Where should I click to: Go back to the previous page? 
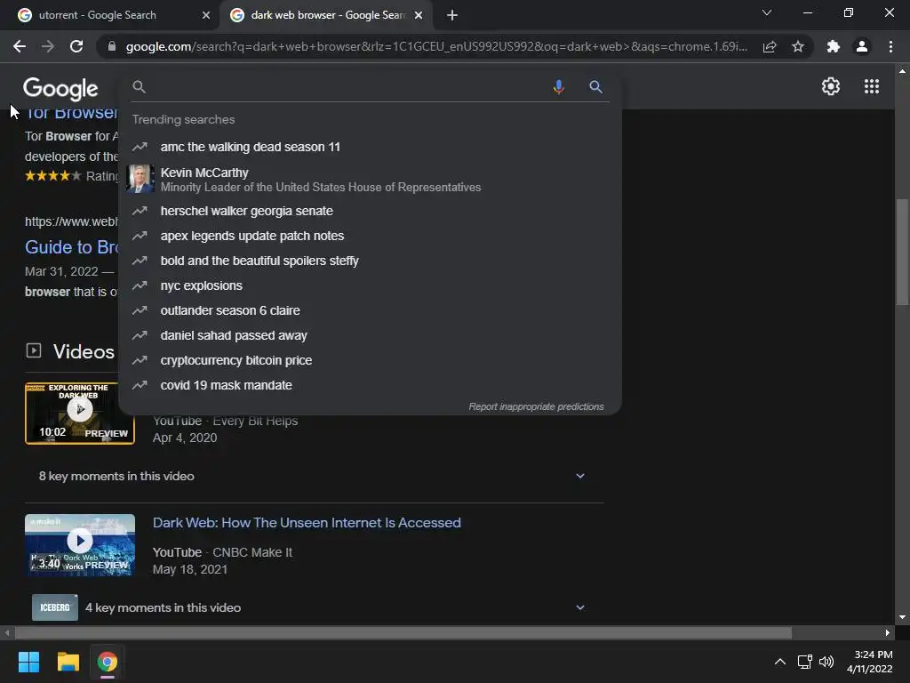click(x=20, y=46)
